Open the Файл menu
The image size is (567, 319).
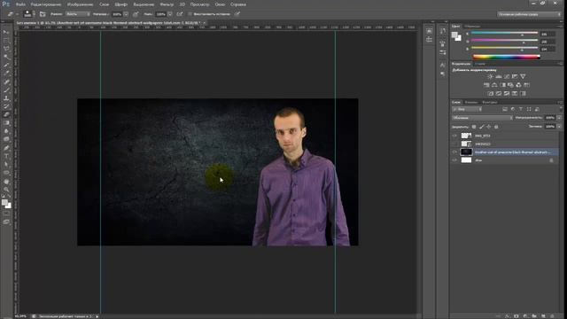20,4
